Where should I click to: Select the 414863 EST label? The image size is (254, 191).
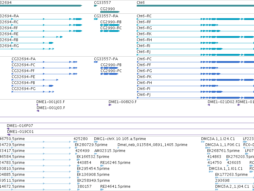[x=214, y=157]
